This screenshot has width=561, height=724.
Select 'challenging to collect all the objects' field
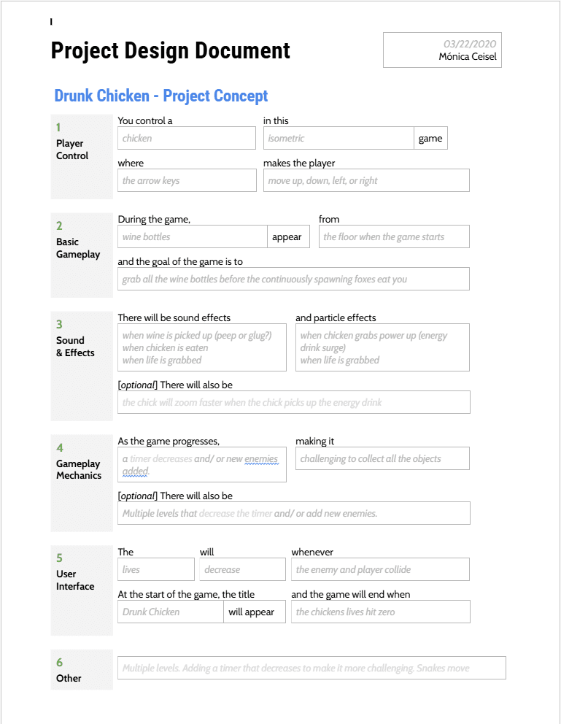click(x=382, y=458)
